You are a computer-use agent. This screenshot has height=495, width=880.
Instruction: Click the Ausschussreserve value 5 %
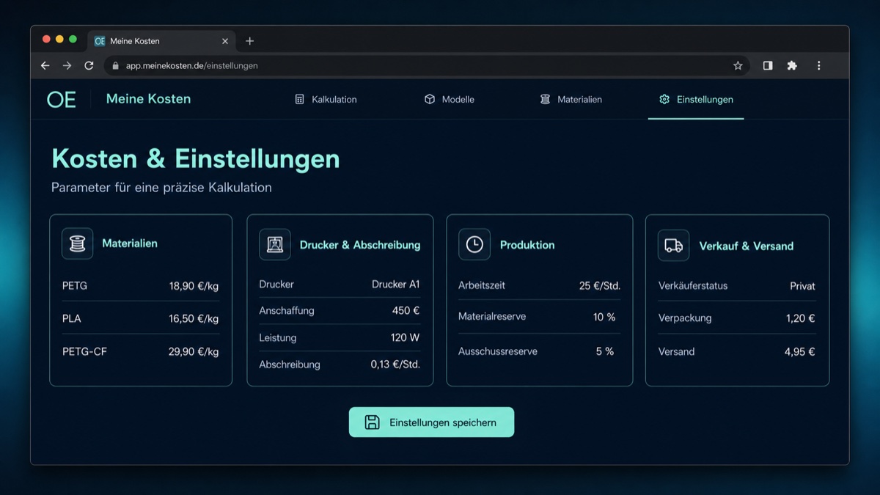605,352
